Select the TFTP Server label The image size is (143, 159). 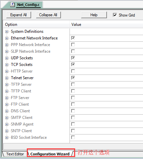coord(21,84)
